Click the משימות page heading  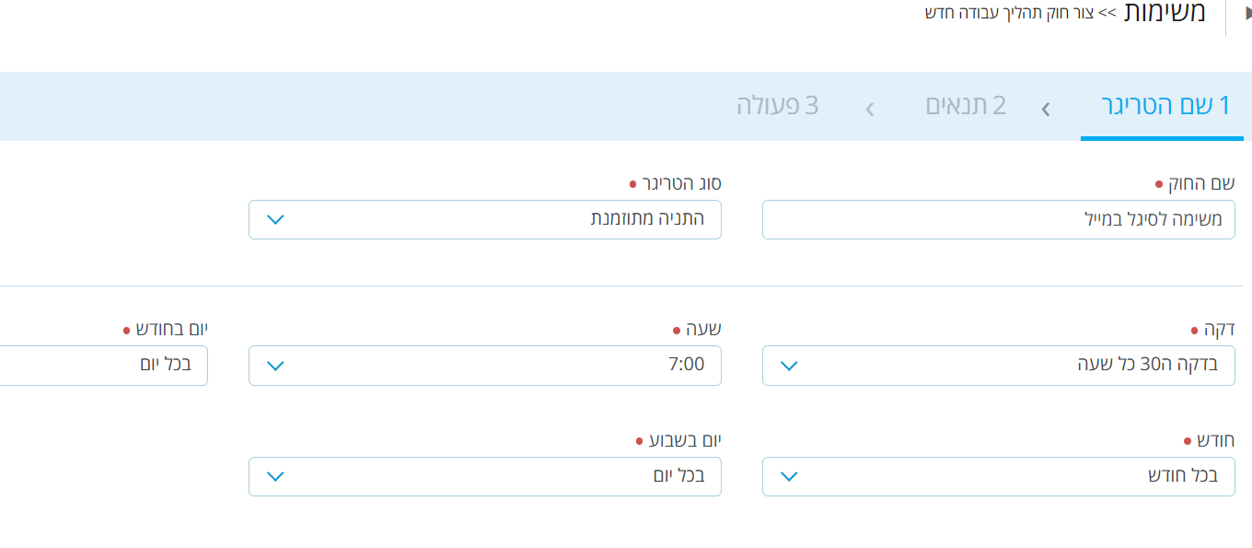[x=1165, y=14]
